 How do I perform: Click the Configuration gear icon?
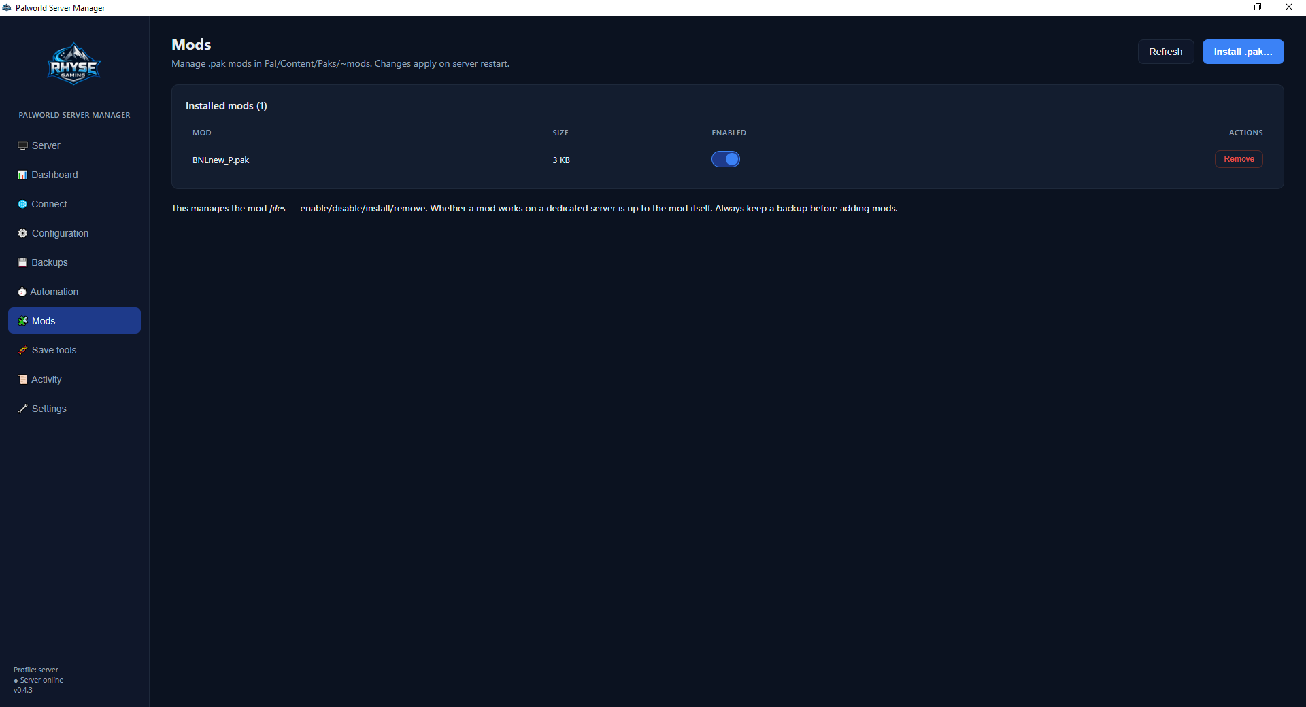coord(22,233)
